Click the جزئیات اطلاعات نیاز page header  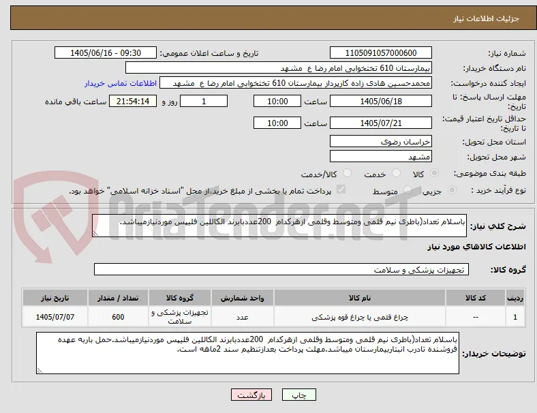click(487, 18)
